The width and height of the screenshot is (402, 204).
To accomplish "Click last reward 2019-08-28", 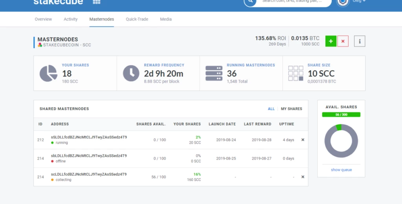I will click(261, 140).
